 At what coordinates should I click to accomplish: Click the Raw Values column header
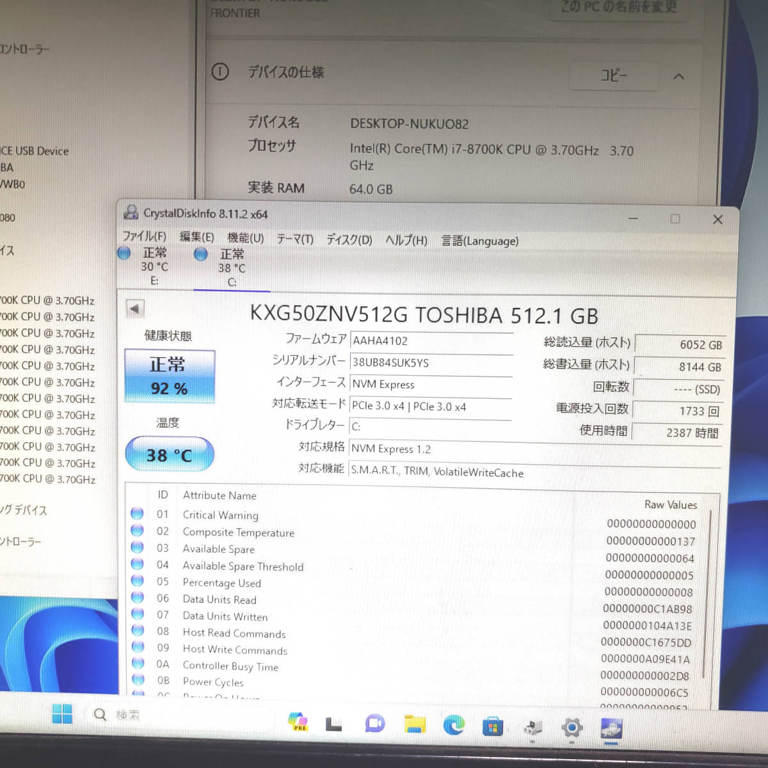click(x=670, y=504)
